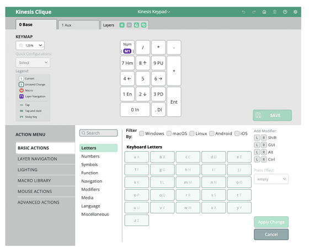
Task: Open help question mark icon
Action: (x=285, y=12)
